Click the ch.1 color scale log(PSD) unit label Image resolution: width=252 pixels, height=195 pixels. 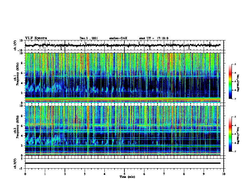pyautogui.click(x=238, y=83)
